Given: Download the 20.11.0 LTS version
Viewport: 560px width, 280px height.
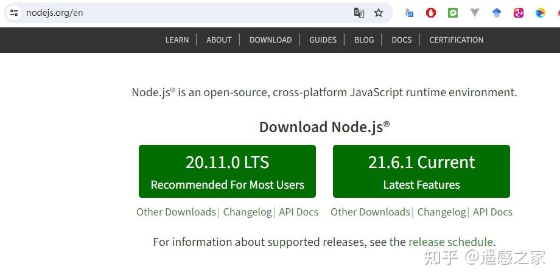Looking at the screenshot, I should [227, 171].
